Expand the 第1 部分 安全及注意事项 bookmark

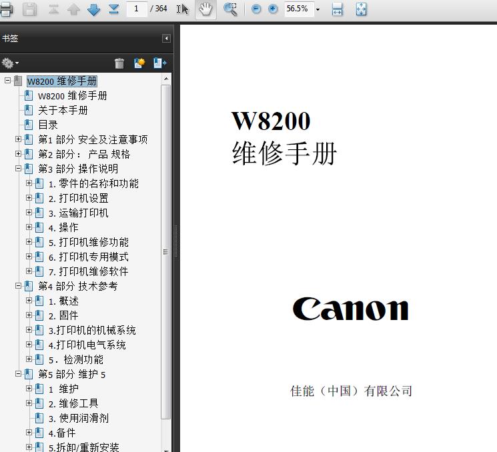pos(19,139)
